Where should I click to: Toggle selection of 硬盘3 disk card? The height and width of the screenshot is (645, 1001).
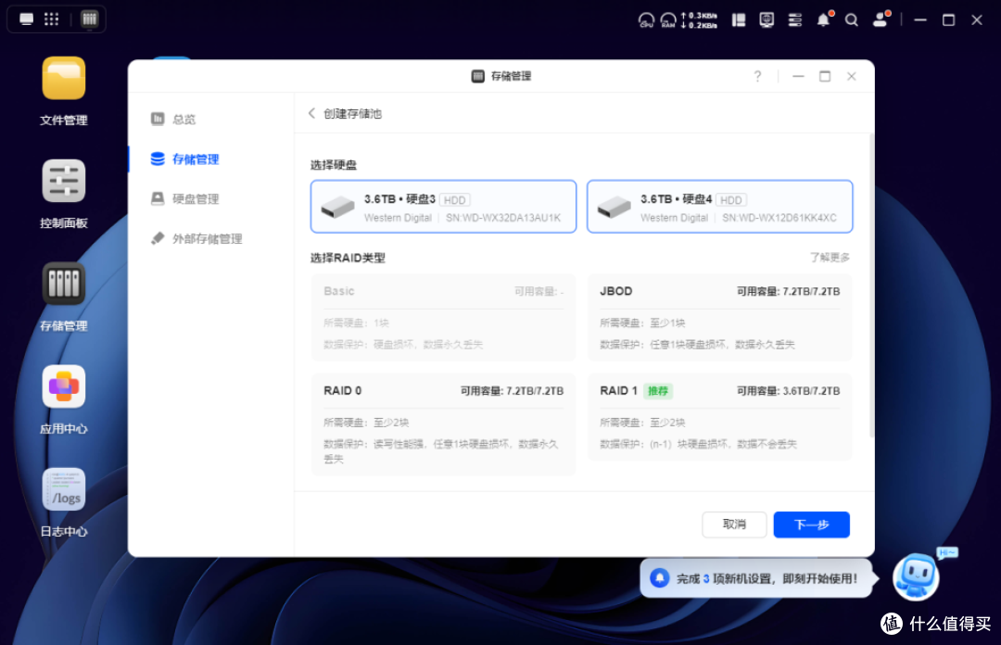(x=443, y=207)
